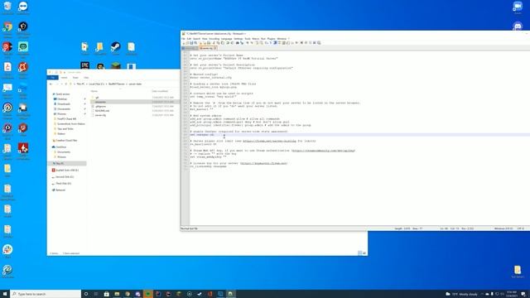
Task: Open OneDrive in Explorer sidebar
Action: (x=61, y=147)
